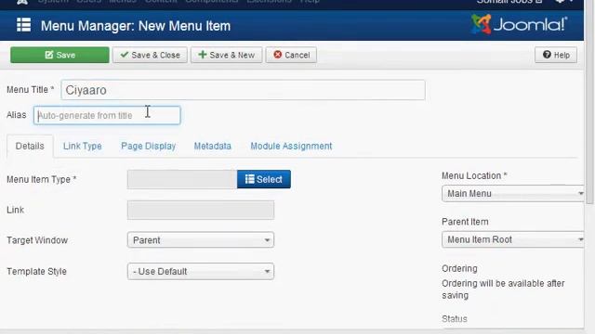Viewport: 595px width, 334px height.
Task: Switch to the Details tab
Action: [30, 147]
